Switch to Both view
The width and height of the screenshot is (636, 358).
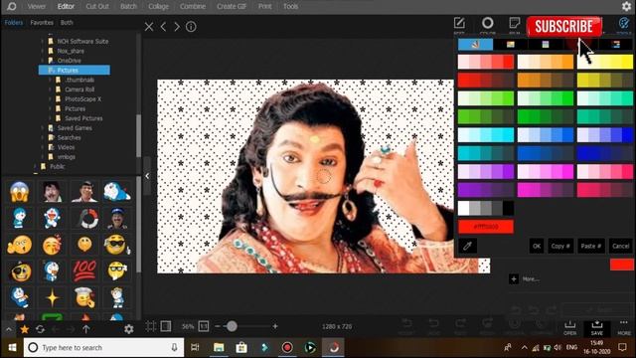pyautogui.click(x=67, y=23)
